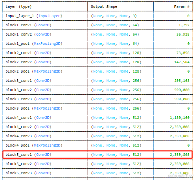
Task: Select the block2_conv1 (Conv2D) layer name
Action: (28, 53)
